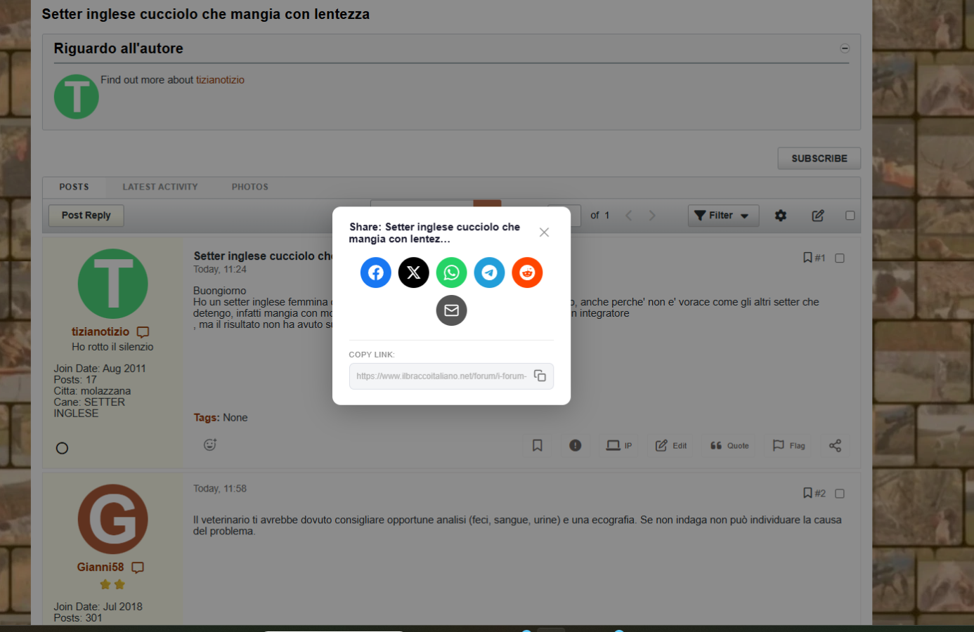Go to the previous page arrow
The width and height of the screenshot is (974, 632).
pyautogui.click(x=629, y=216)
